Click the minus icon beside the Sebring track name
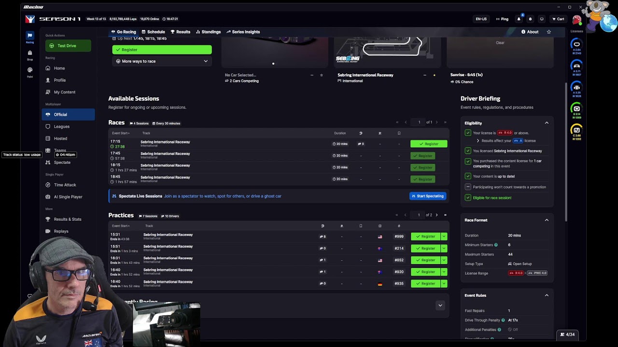The width and height of the screenshot is (618, 347). (x=425, y=75)
